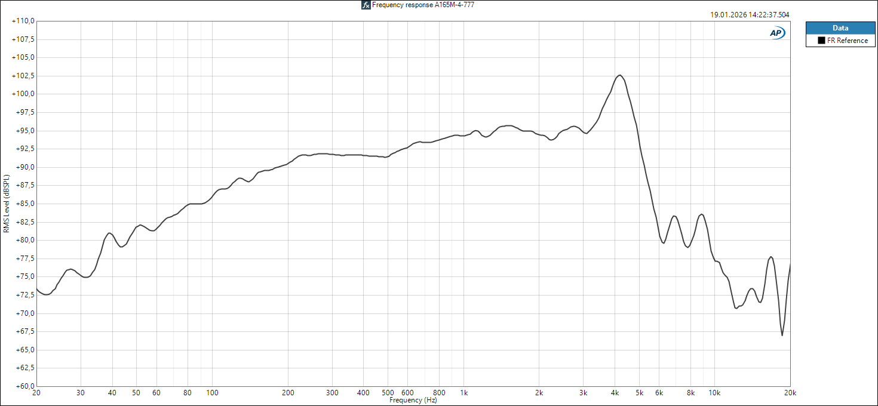Click the +80,0 level axis label
This screenshot has width=878, height=406.
[x=25, y=240]
